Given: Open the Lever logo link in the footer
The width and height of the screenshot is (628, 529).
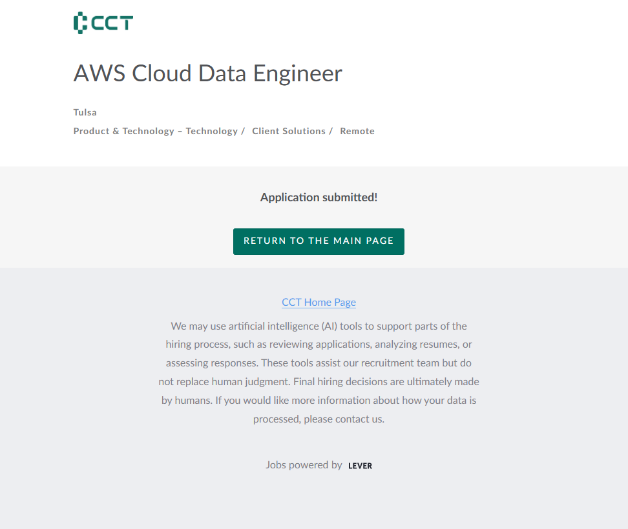Looking at the screenshot, I should click(360, 466).
